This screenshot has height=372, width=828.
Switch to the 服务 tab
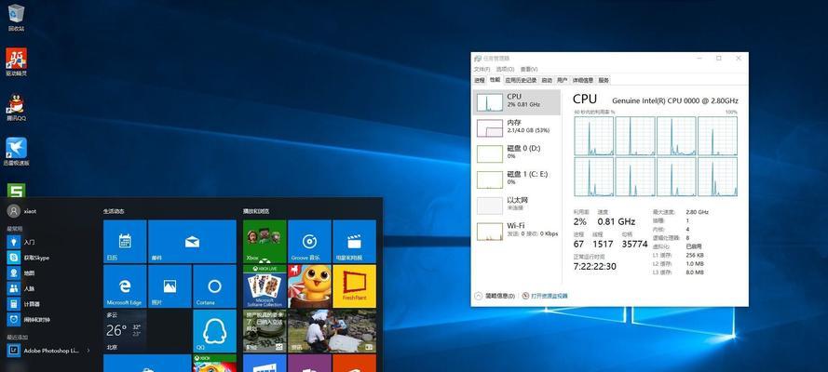pyautogui.click(x=604, y=80)
